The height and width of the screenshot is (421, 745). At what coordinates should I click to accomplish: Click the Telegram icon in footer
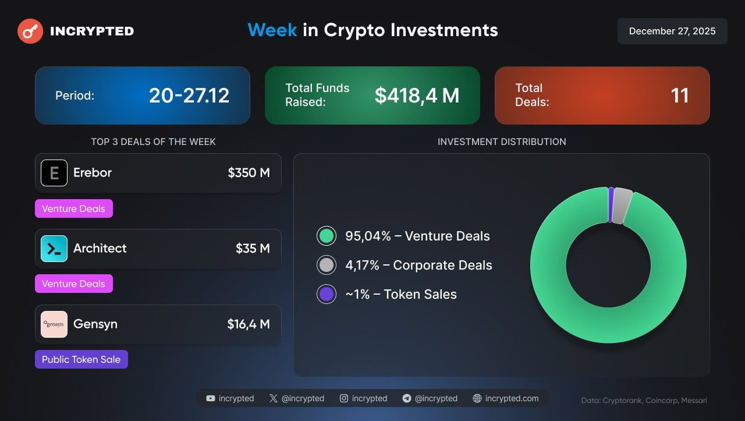407,398
